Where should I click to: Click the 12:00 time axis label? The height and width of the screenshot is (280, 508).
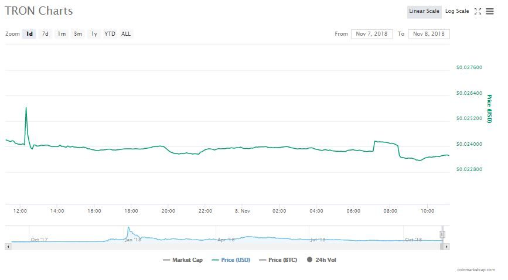coord(20,211)
